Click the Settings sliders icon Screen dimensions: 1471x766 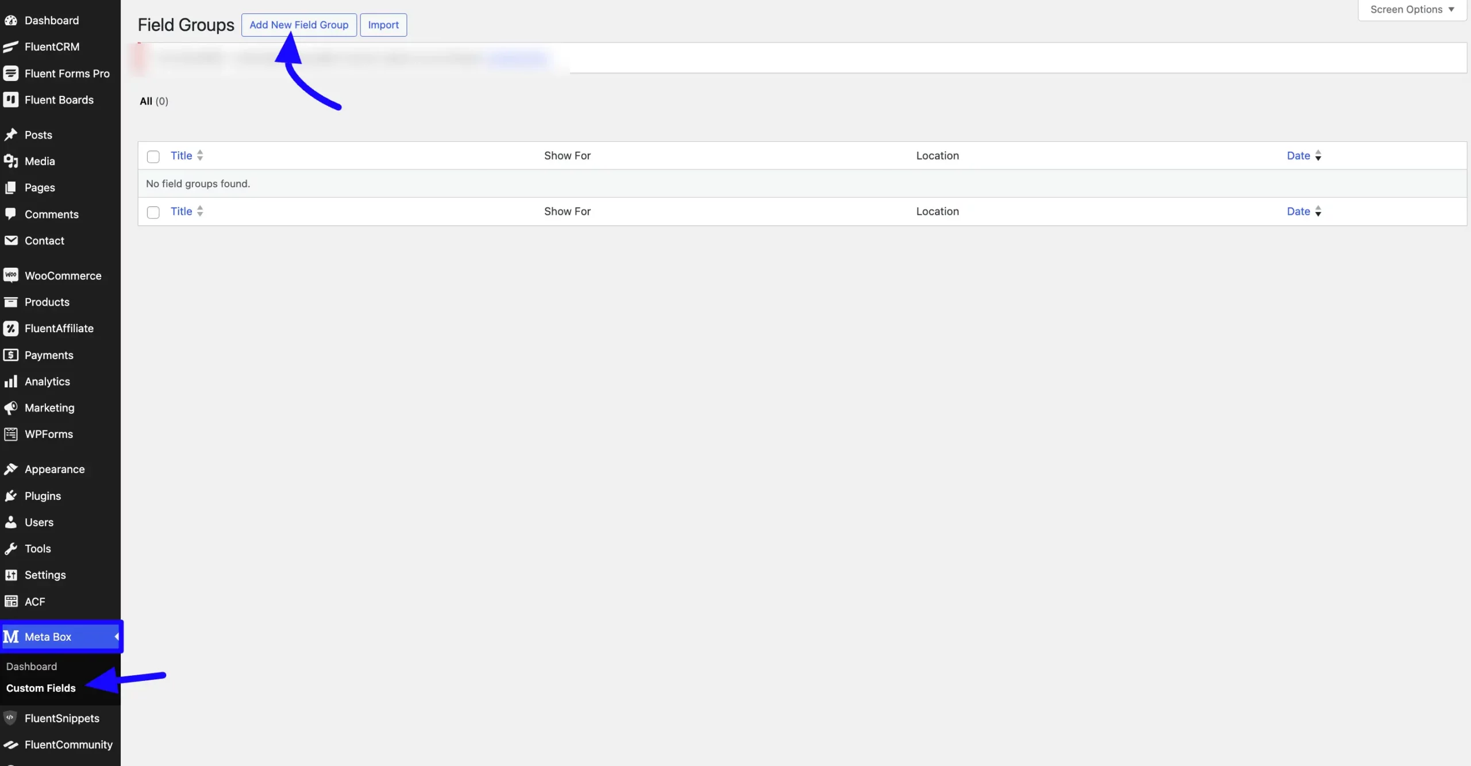[x=11, y=575]
